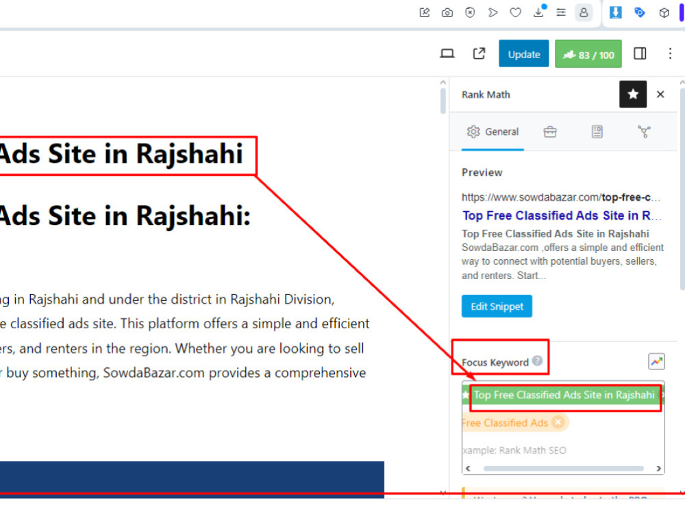Select the green Top Free Classified Ads keyword tag
685x513 pixels.
[564, 395]
